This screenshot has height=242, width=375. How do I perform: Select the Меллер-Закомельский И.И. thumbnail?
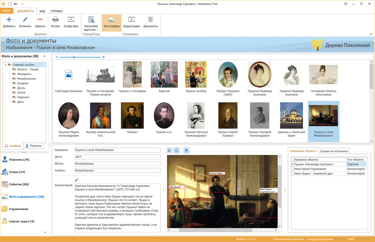click(x=100, y=119)
